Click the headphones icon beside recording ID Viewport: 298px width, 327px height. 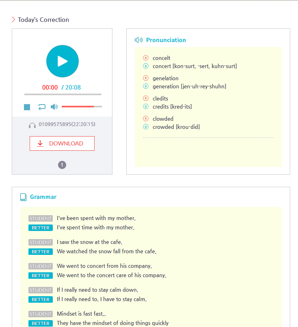(32, 125)
